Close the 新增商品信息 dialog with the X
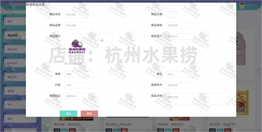The height and width of the screenshot is (132, 262). tap(232, 6)
